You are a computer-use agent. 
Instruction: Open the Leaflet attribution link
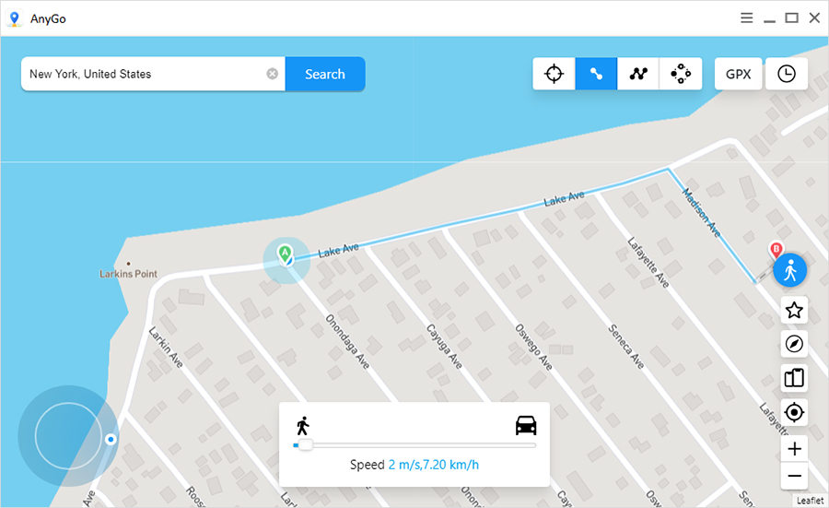click(x=810, y=500)
